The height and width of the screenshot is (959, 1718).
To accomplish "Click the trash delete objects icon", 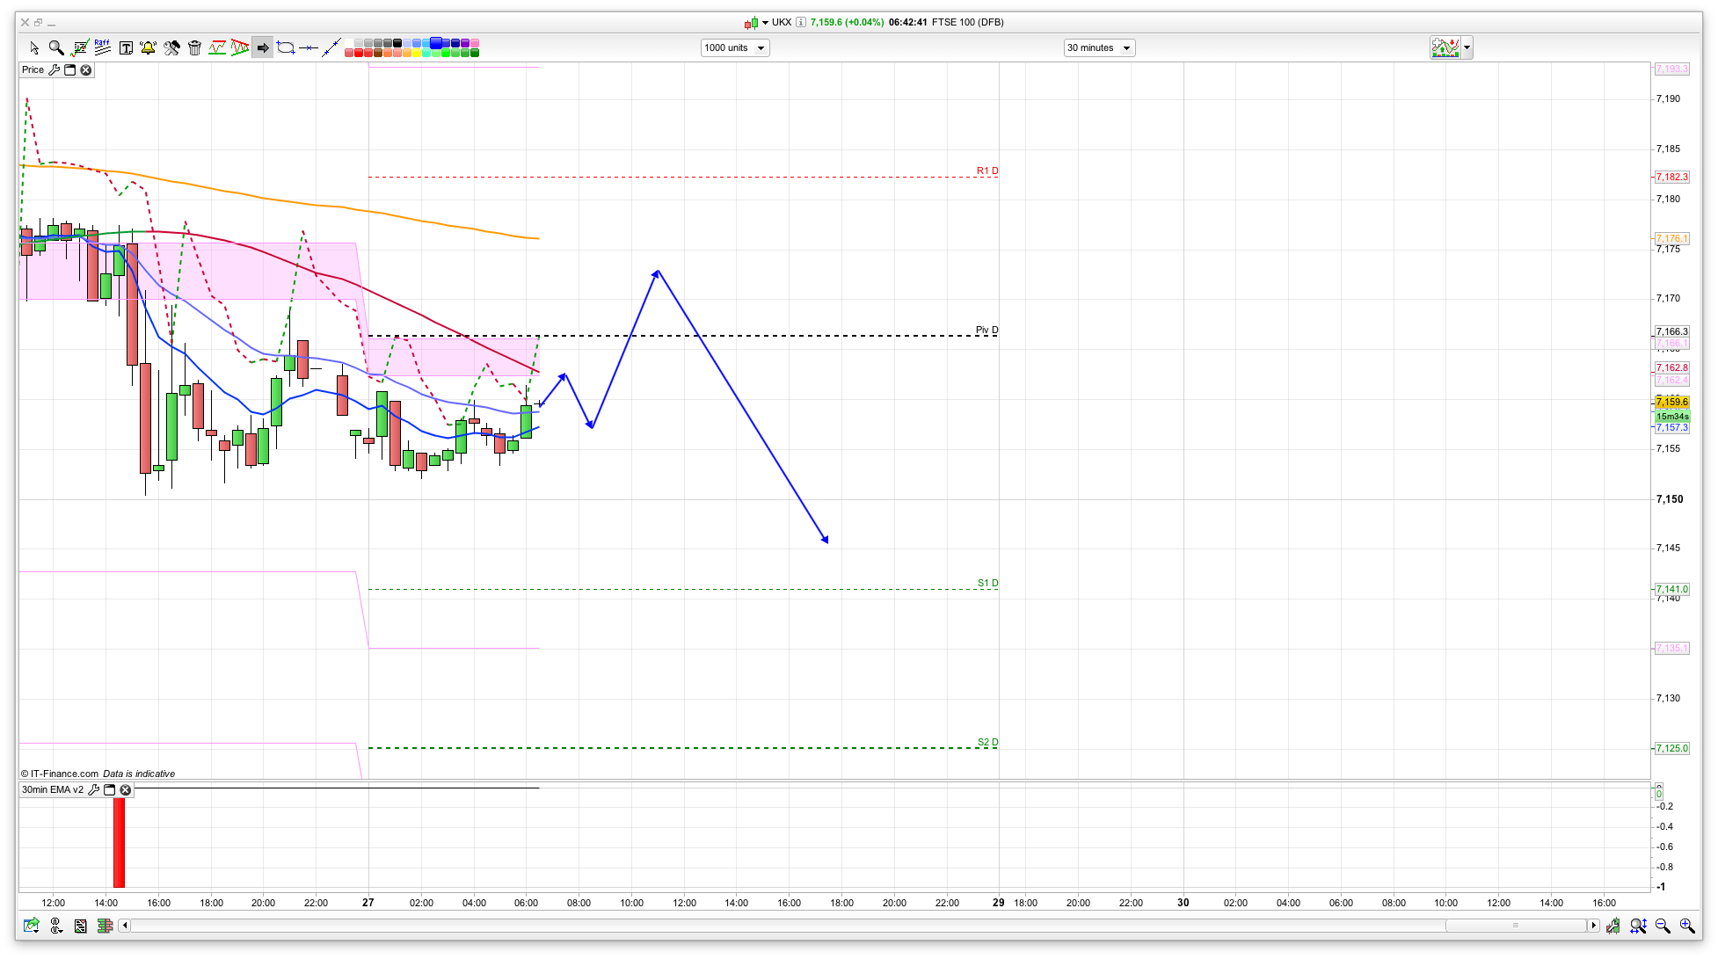I will [194, 47].
